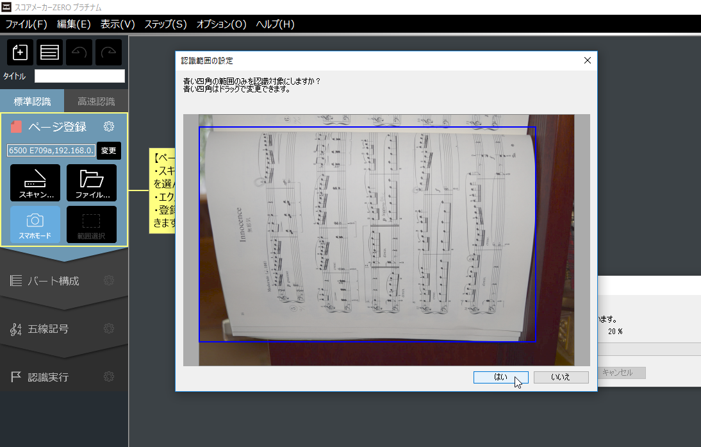This screenshot has height=447, width=701.
Task: Click the キャンセル button behind the dialog
Action: (x=622, y=373)
